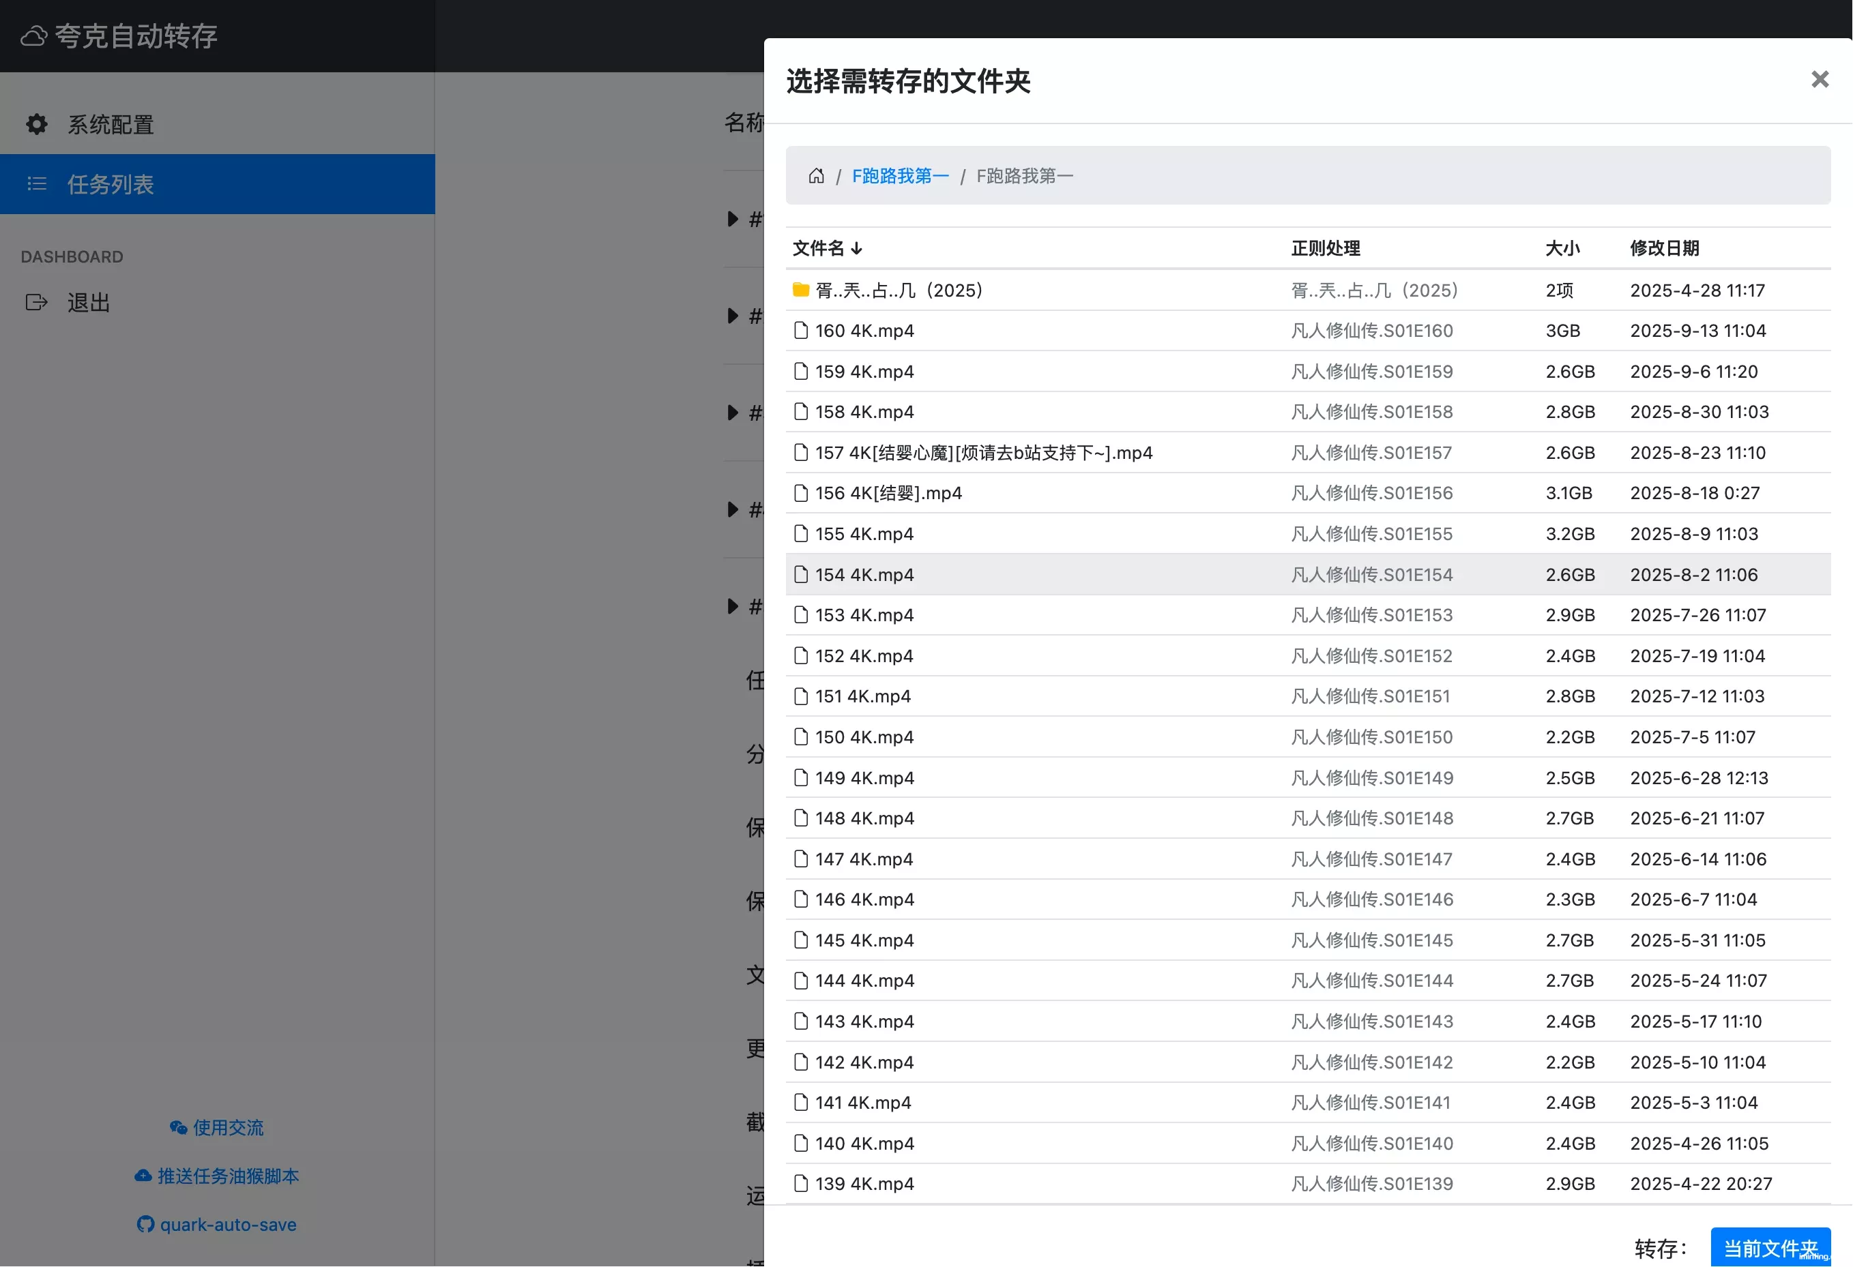1853x1267 pixels.
Task: Expand third task row triangle in background list
Action: tap(732, 412)
